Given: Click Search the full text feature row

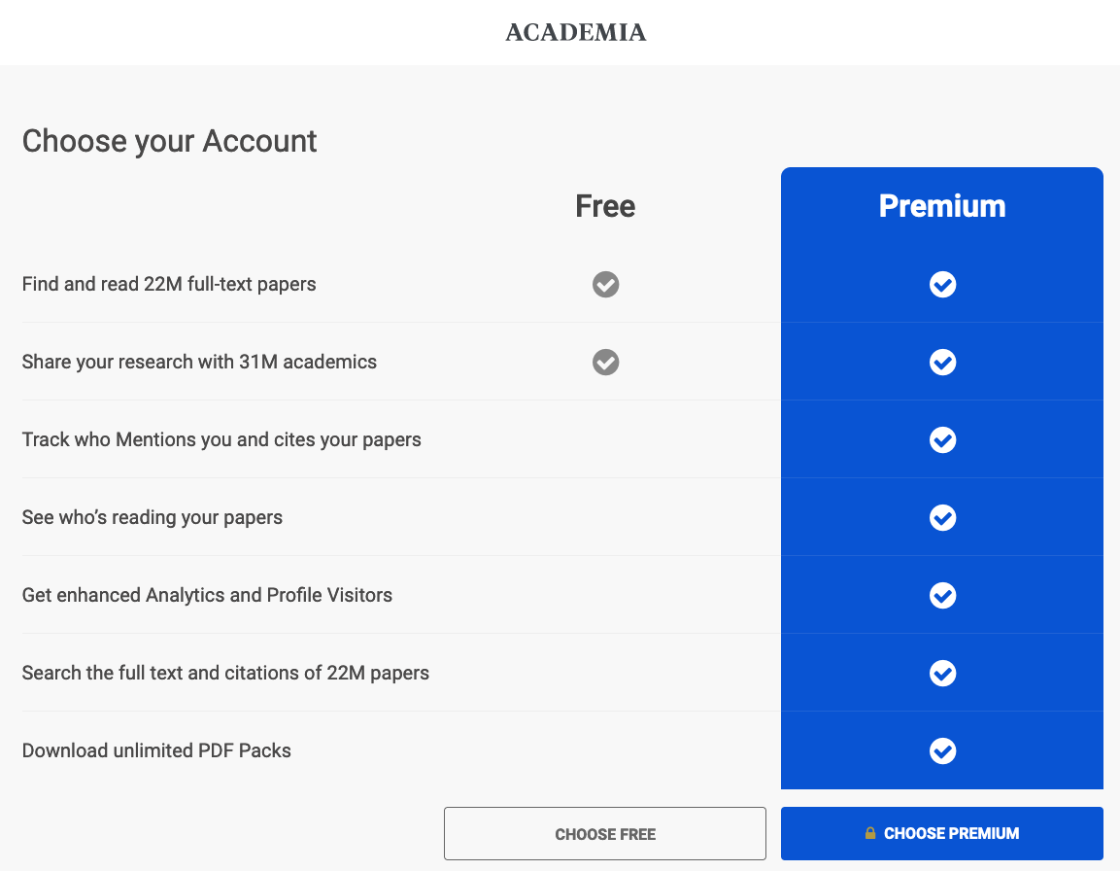Looking at the screenshot, I should (x=401, y=673).
